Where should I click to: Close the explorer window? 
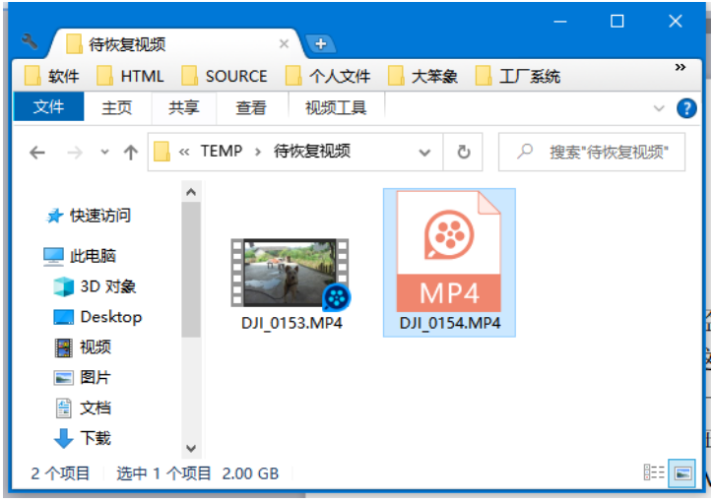(x=676, y=22)
